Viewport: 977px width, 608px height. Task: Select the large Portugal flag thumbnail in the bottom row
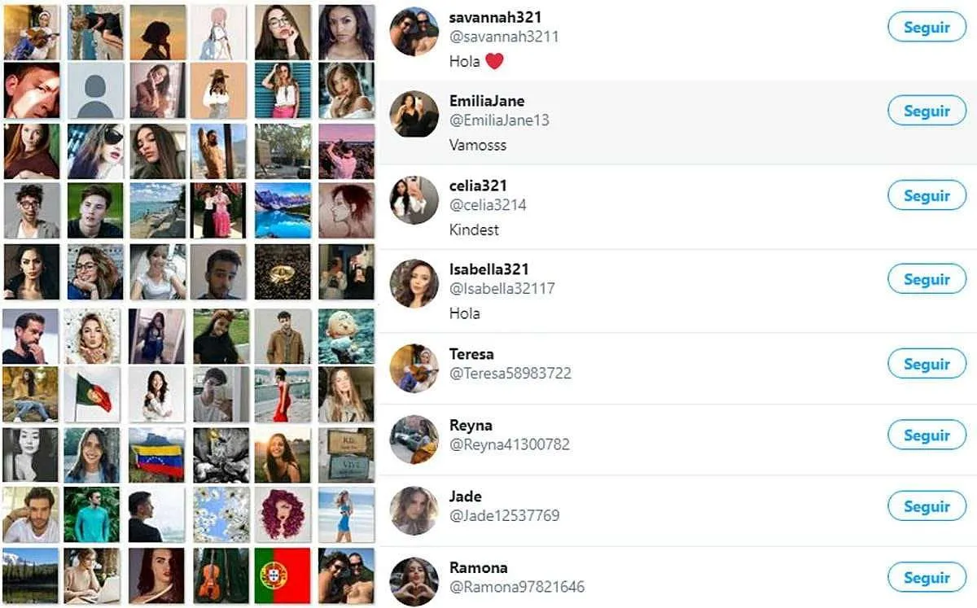[x=283, y=575]
